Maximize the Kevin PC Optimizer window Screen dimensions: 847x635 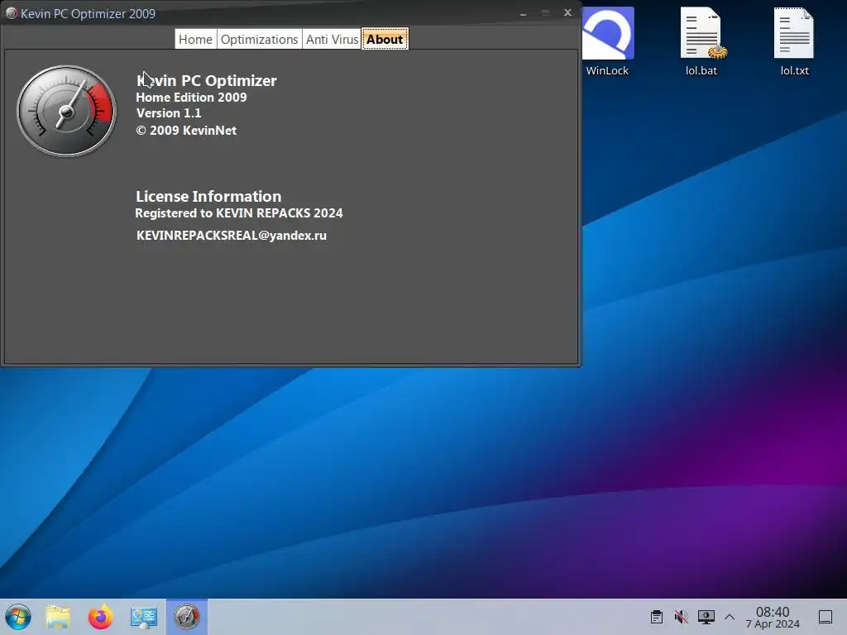(545, 13)
